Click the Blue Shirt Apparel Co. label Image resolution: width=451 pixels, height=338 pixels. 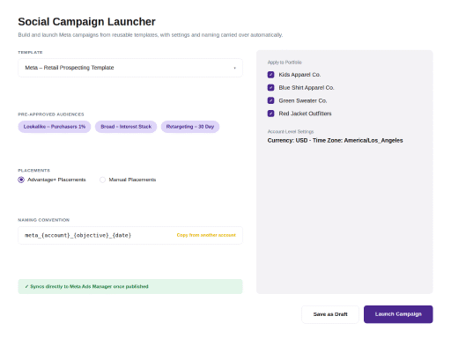coord(307,88)
